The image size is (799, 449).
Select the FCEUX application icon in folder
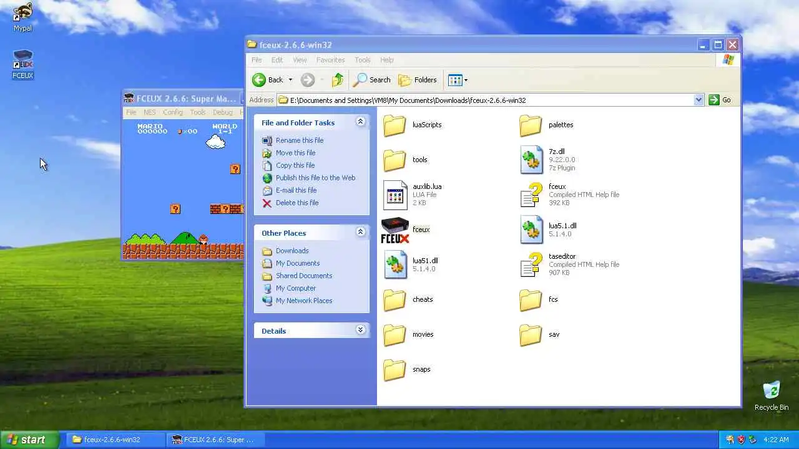[x=395, y=230]
